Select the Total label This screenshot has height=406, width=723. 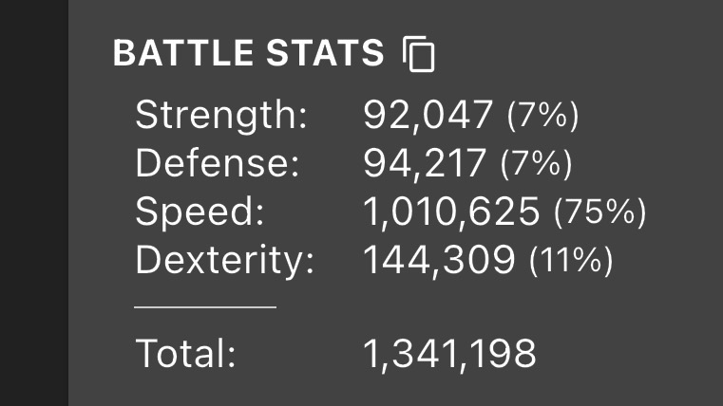pyautogui.click(x=186, y=354)
